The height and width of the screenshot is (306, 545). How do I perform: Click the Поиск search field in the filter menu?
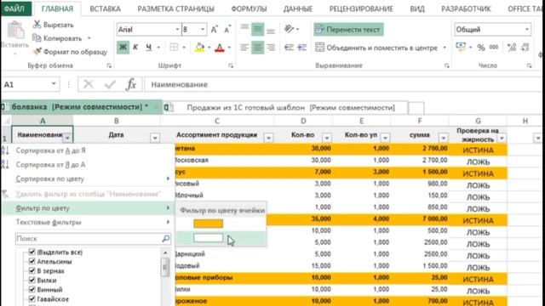(93, 239)
